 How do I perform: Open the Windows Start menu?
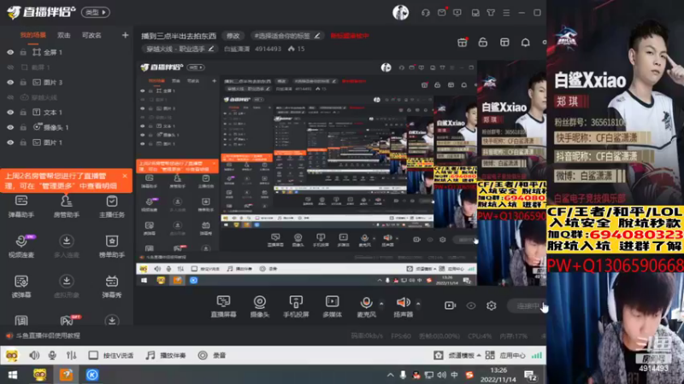point(12,375)
